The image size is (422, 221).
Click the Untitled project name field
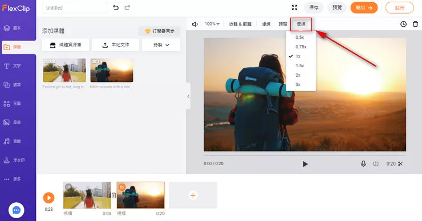point(75,8)
